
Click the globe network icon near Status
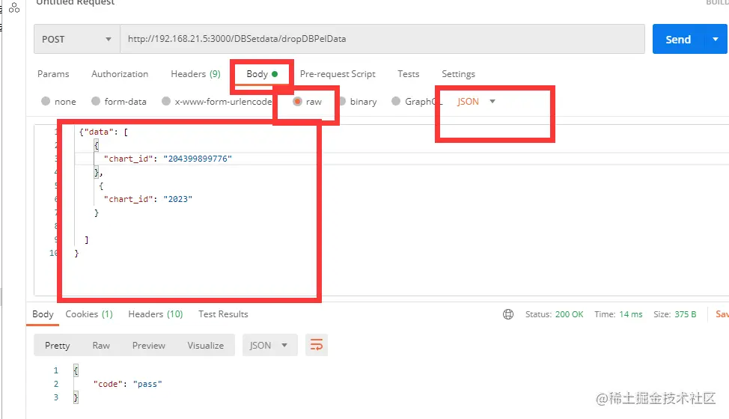(x=508, y=314)
